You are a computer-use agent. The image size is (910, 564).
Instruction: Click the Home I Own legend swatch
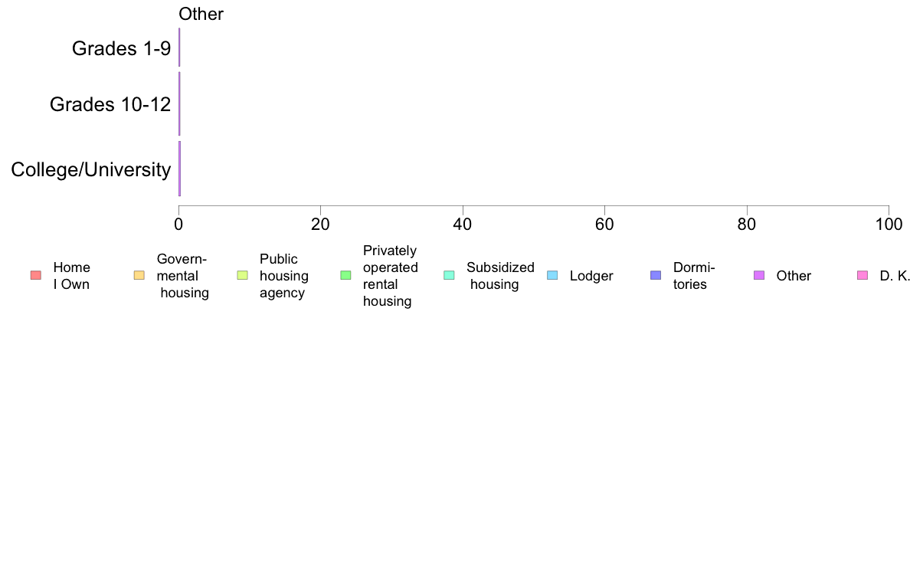(36, 275)
